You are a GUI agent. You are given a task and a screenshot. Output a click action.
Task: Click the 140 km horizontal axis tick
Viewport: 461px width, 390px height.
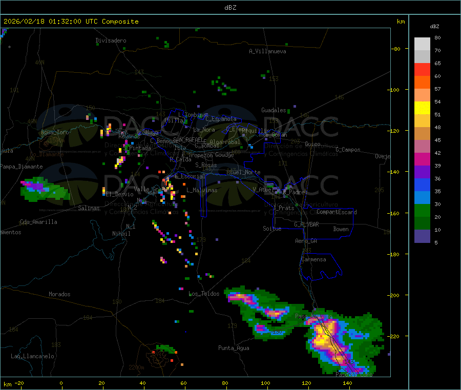click(347, 383)
